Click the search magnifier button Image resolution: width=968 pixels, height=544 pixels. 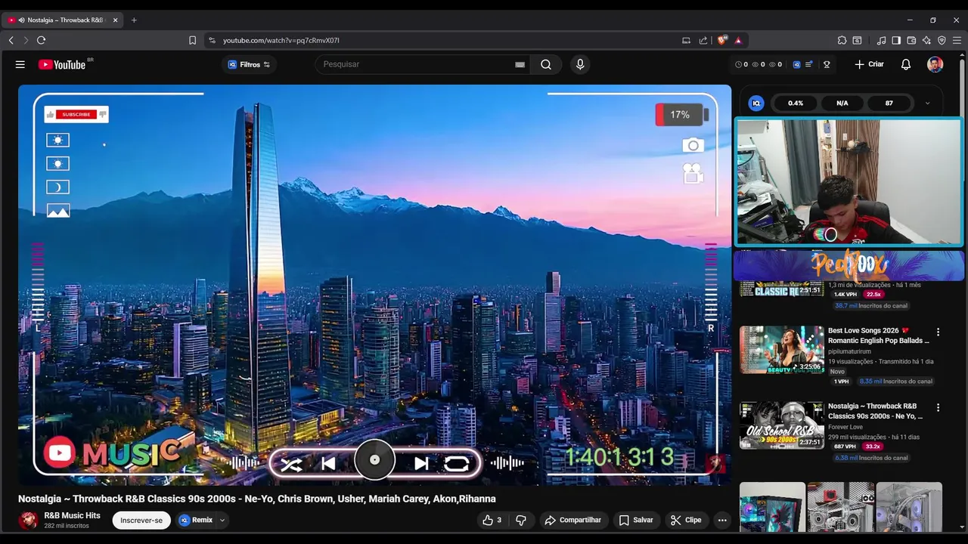546,64
